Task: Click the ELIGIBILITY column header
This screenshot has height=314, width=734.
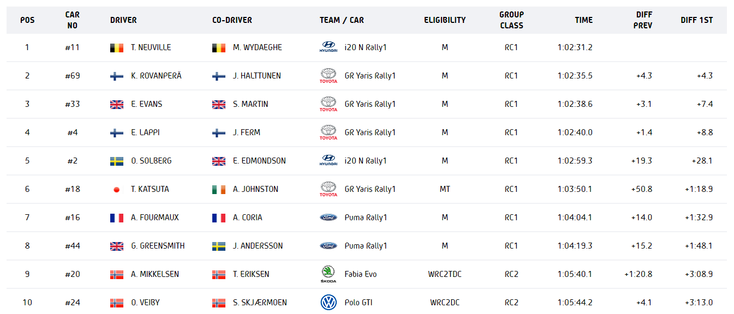Action: click(x=445, y=20)
